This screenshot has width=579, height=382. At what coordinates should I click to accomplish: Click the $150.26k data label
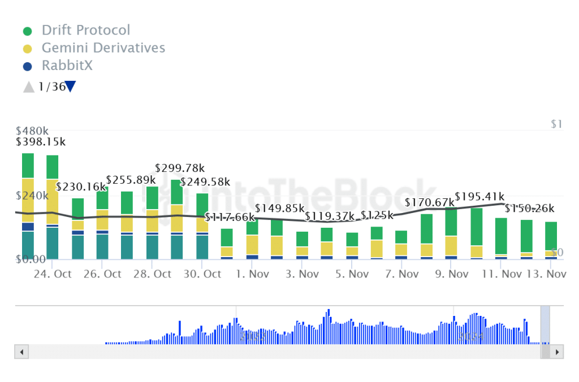tap(529, 209)
